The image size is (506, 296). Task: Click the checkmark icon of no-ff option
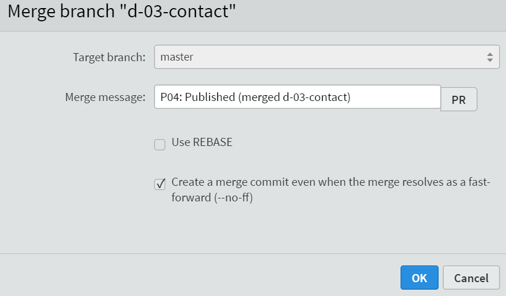pyautogui.click(x=160, y=184)
